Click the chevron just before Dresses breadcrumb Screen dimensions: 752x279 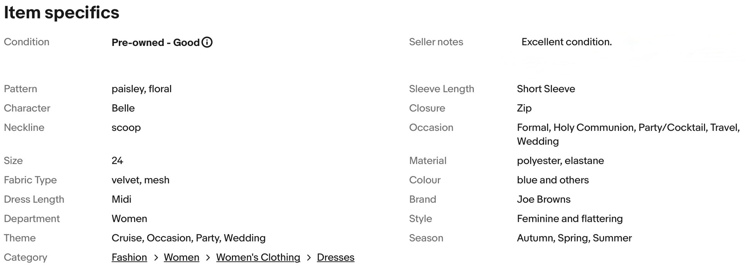(x=309, y=257)
